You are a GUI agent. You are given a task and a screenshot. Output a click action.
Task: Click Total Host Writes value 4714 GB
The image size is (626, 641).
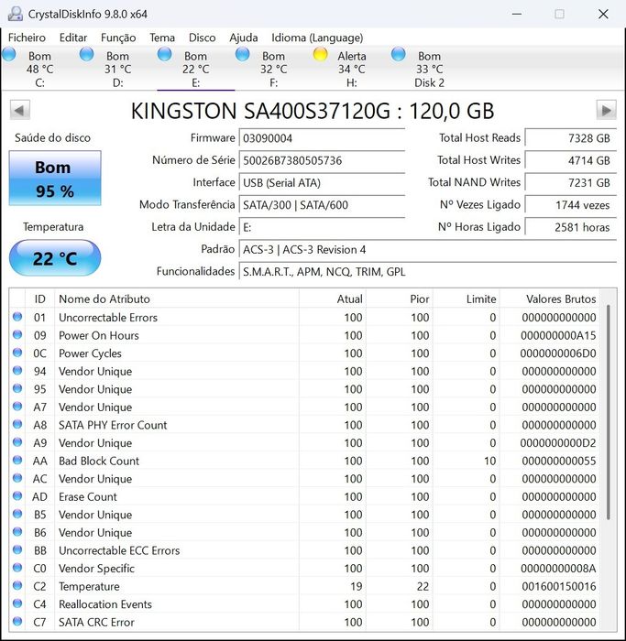click(x=571, y=160)
